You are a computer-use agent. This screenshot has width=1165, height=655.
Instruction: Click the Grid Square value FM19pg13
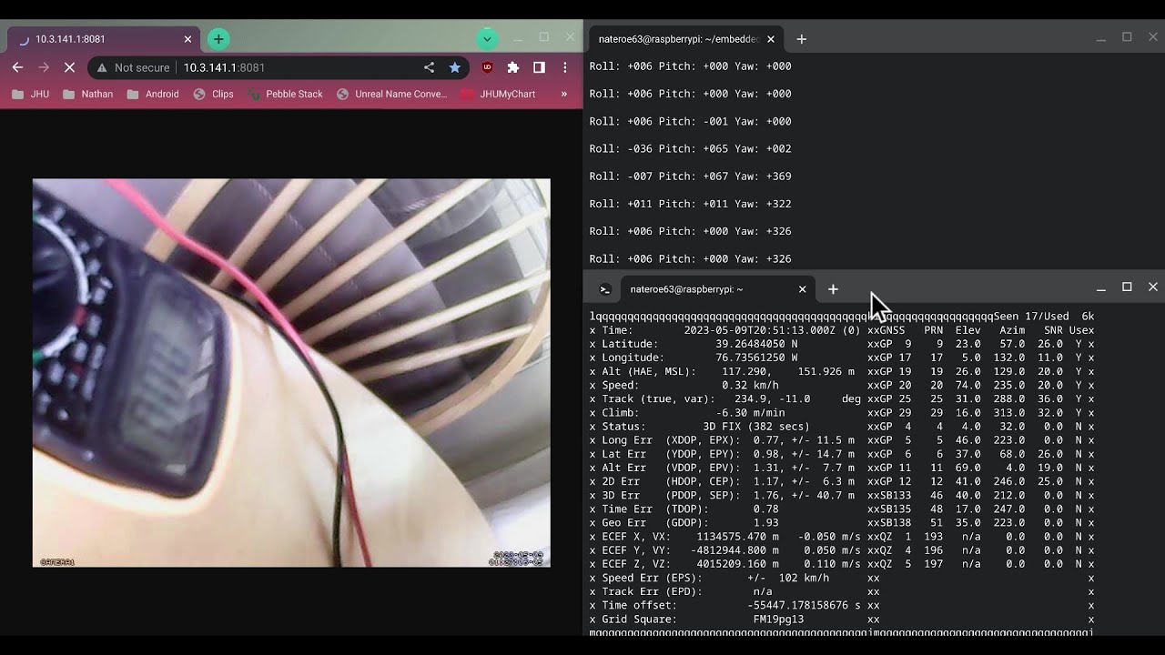778,619
